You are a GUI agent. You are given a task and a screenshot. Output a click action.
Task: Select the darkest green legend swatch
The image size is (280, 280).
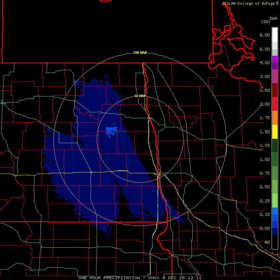(x=275, y=146)
